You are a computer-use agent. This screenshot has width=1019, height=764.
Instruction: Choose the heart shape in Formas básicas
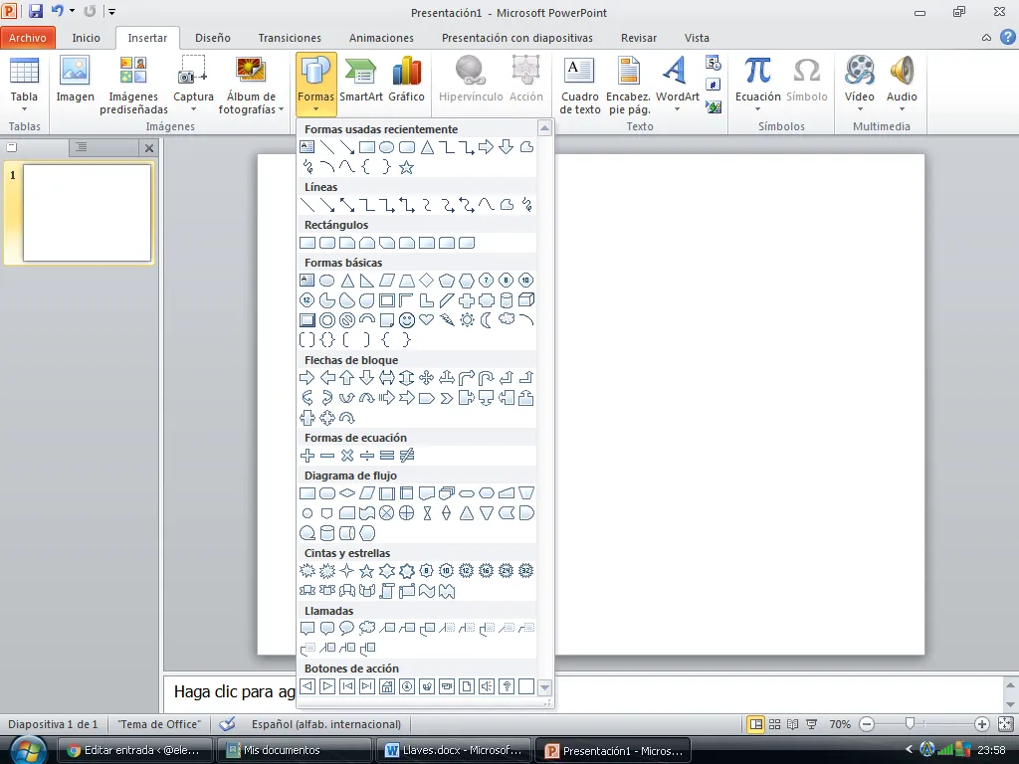click(x=426, y=319)
